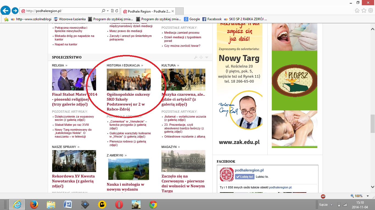Screen dimensions: 375x210
Task: Open the KULTURA category heading
Action: coord(170,65)
